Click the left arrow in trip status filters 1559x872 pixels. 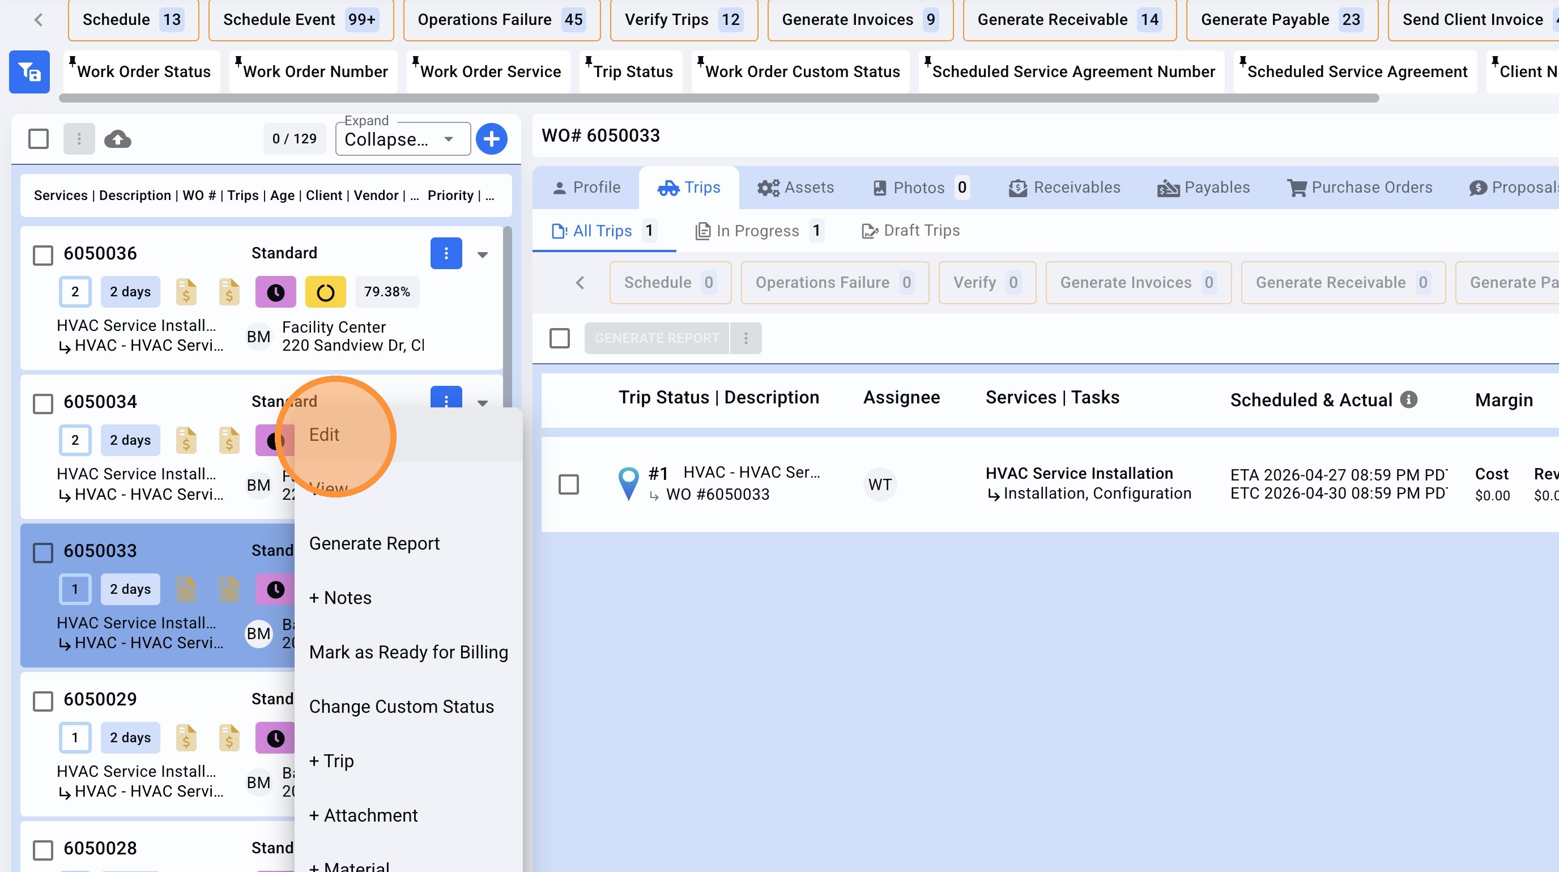click(580, 283)
